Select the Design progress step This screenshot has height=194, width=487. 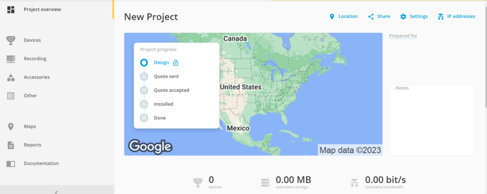click(144, 63)
